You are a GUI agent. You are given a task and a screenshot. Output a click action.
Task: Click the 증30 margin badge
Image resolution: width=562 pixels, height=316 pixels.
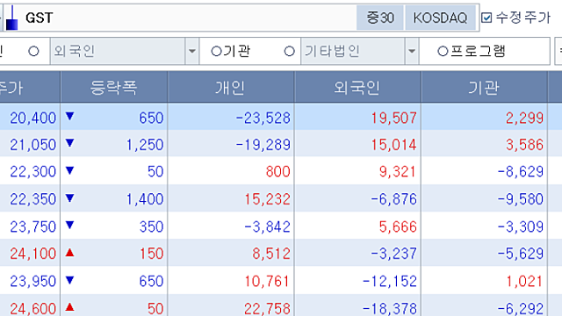coord(380,18)
